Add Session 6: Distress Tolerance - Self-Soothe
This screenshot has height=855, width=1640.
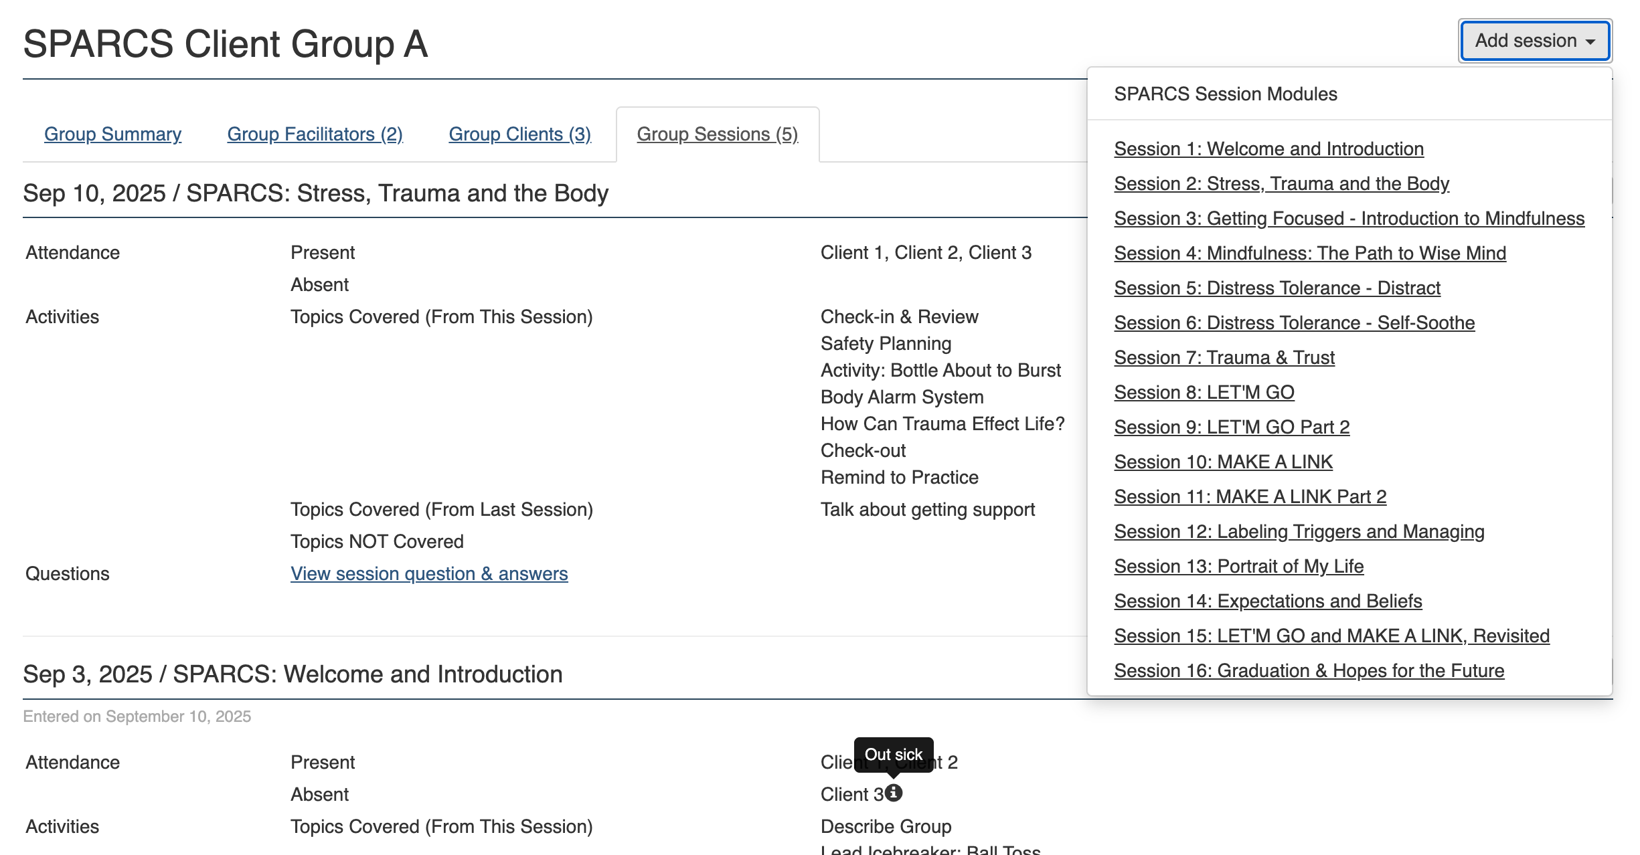pos(1294,323)
